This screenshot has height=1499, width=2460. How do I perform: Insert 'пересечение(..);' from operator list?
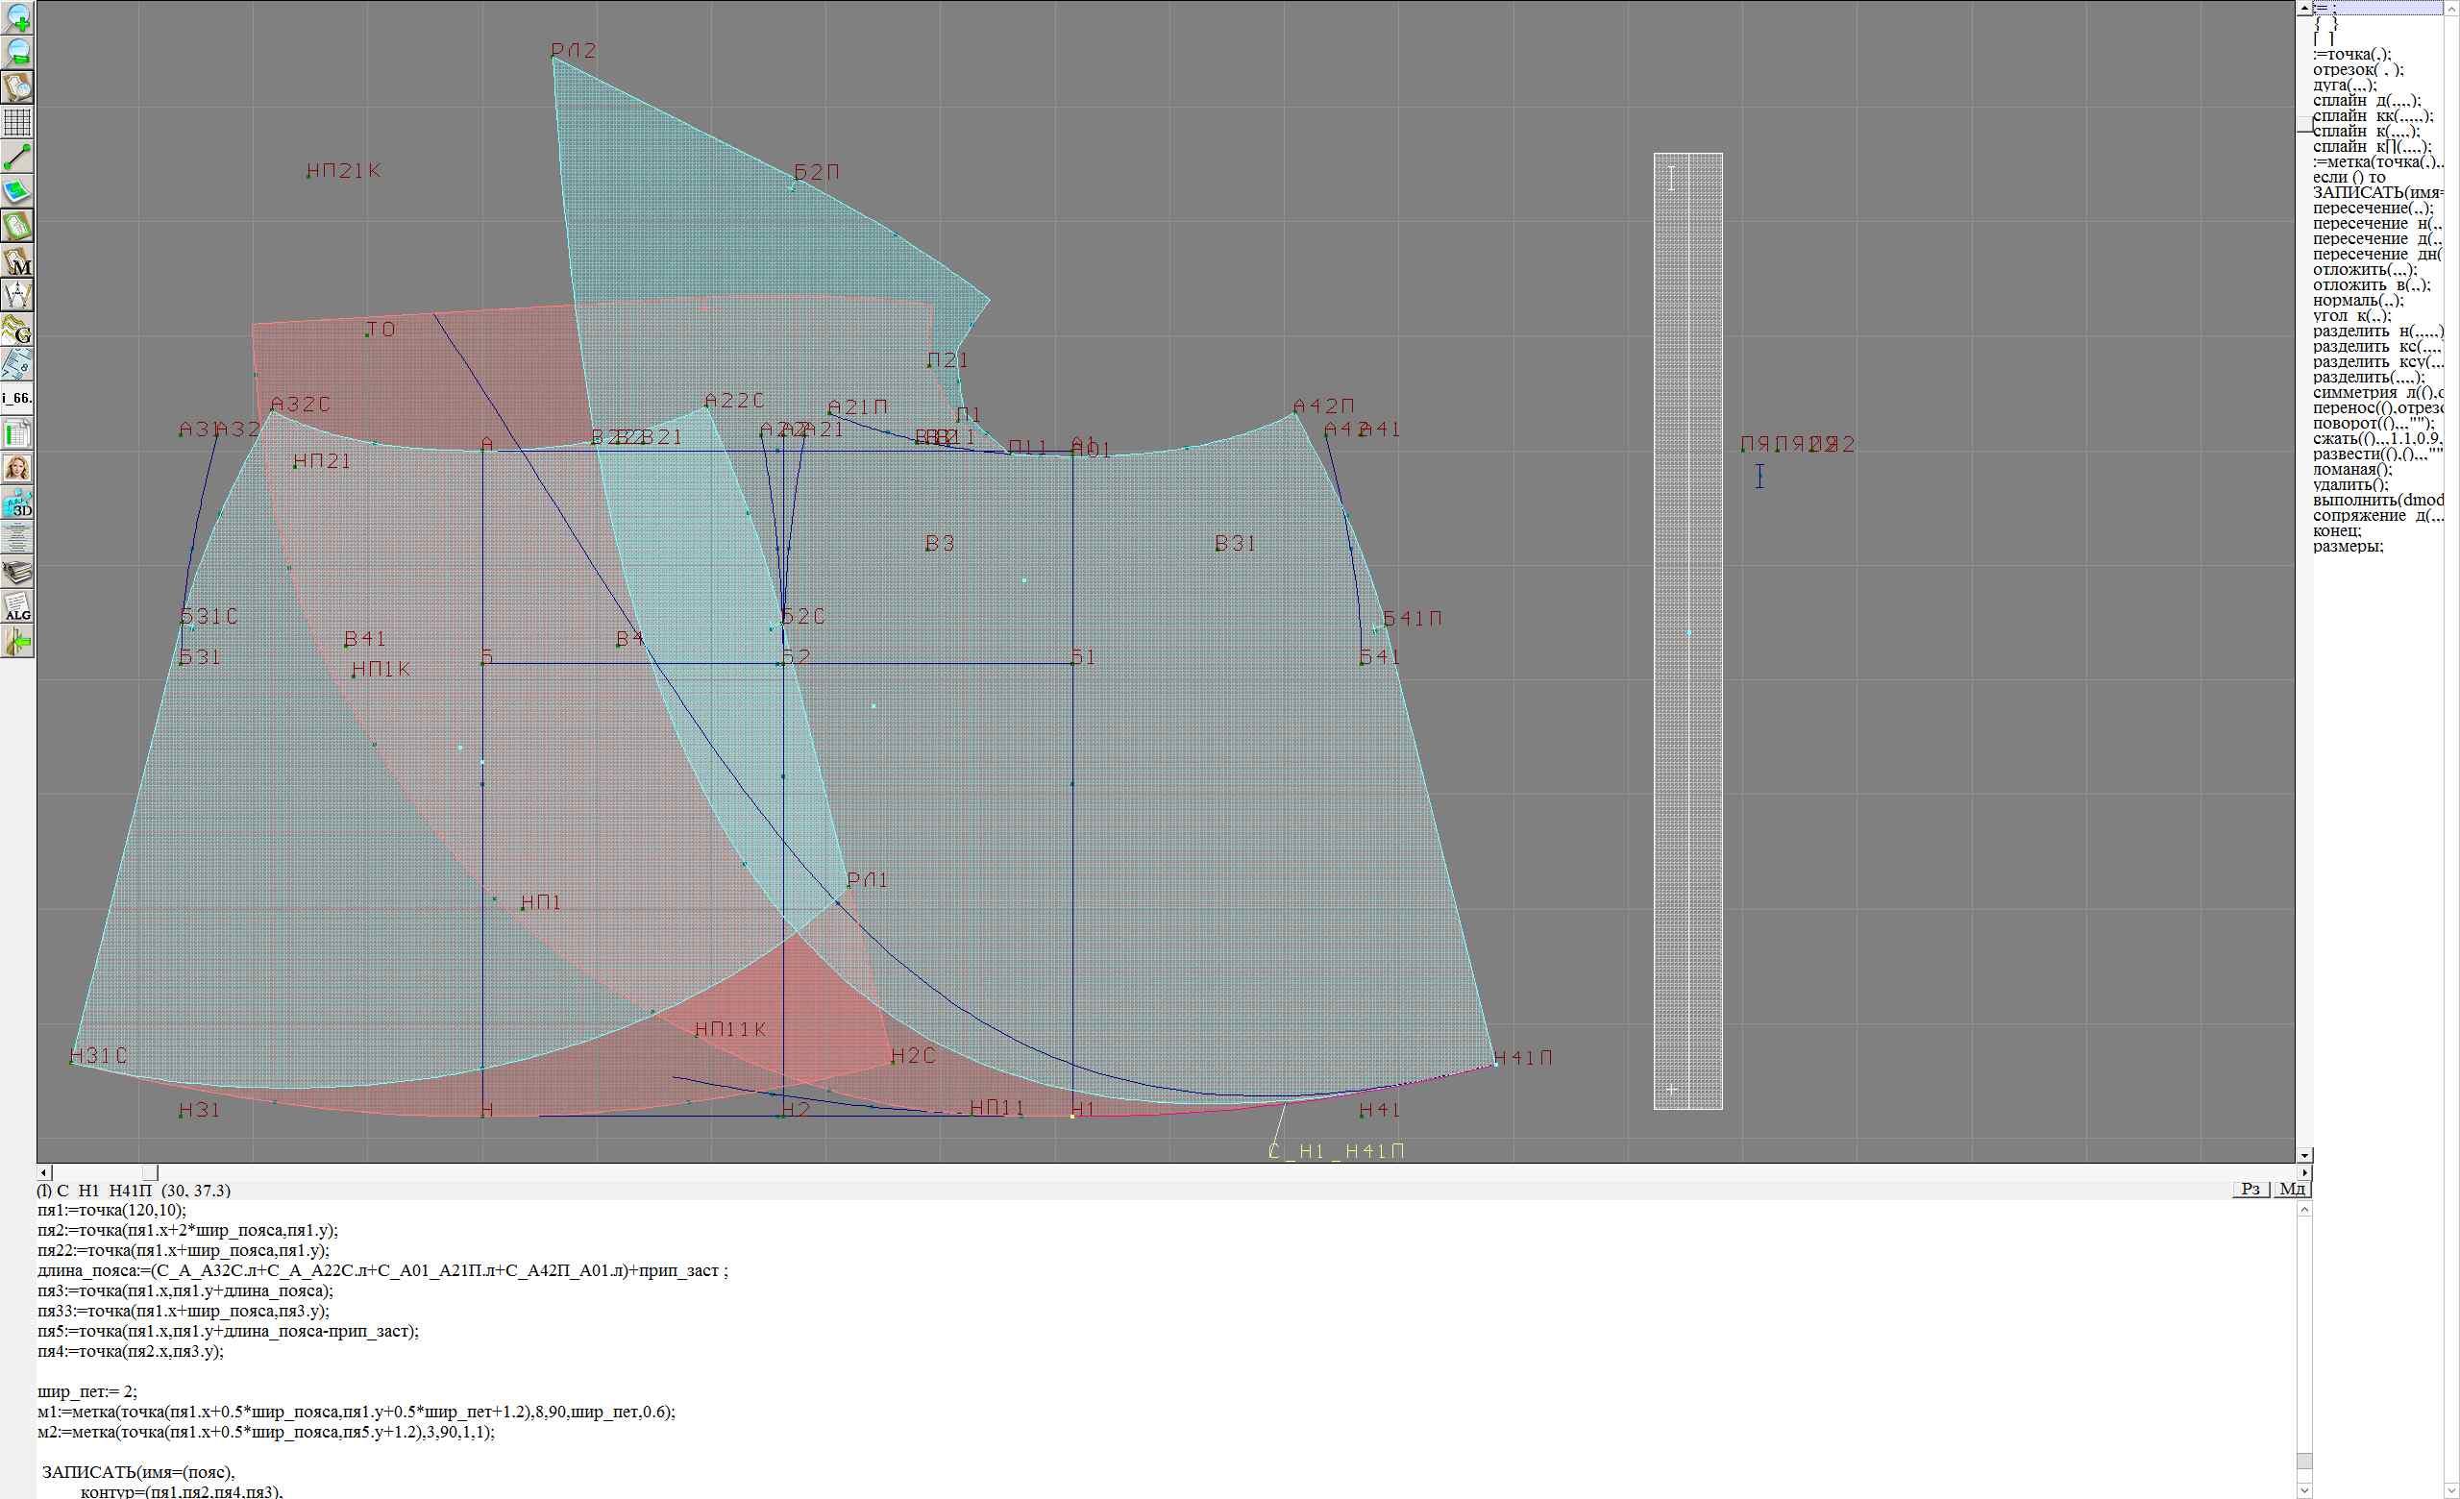tap(2373, 209)
